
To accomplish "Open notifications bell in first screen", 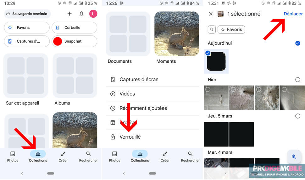I will click(x=81, y=14).
